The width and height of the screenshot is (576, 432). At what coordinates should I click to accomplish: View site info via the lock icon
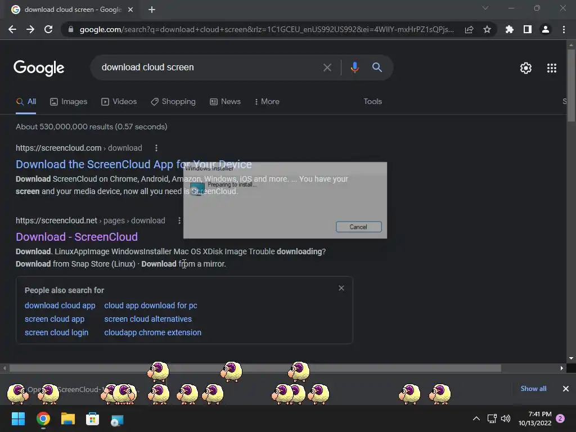[71, 29]
